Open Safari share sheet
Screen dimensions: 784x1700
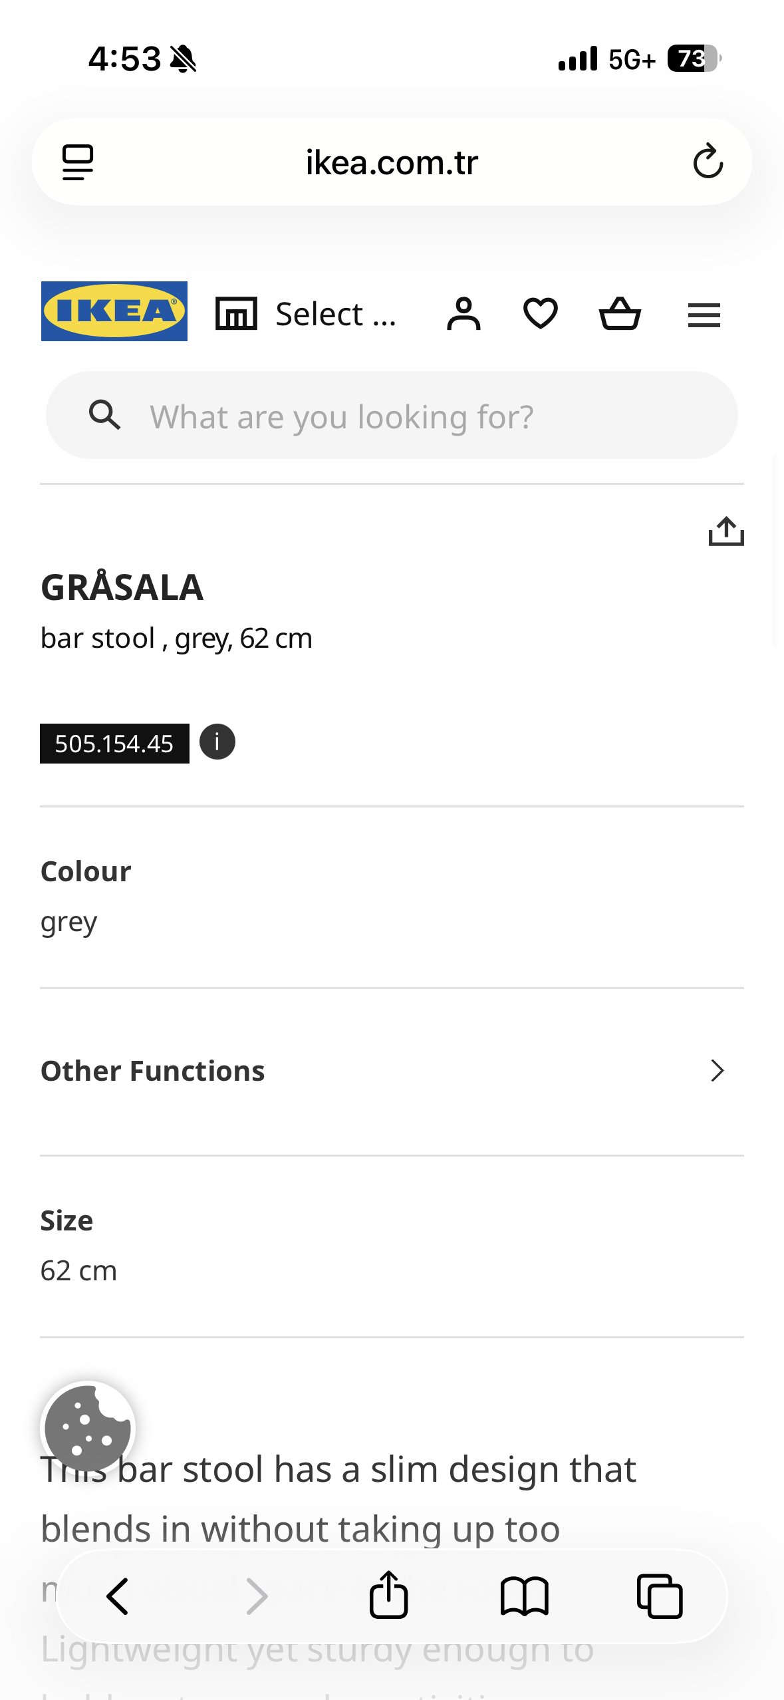coord(388,1595)
